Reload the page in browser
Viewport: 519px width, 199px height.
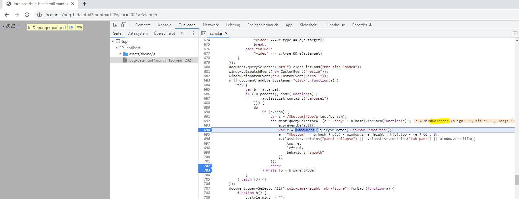tap(27, 15)
